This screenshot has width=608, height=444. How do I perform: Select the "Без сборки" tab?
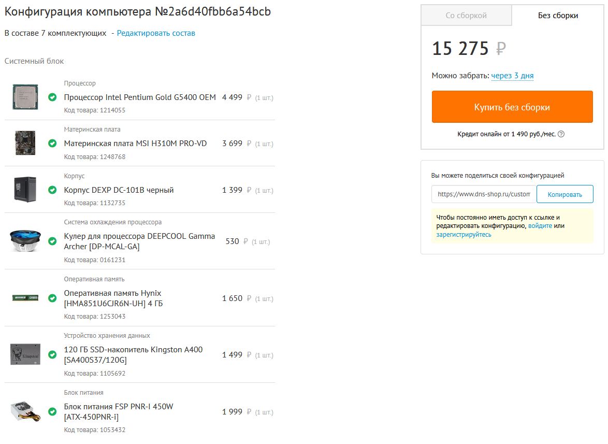tap(558, 16)
